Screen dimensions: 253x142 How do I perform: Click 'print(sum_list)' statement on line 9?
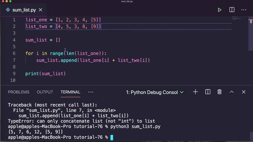45,74
